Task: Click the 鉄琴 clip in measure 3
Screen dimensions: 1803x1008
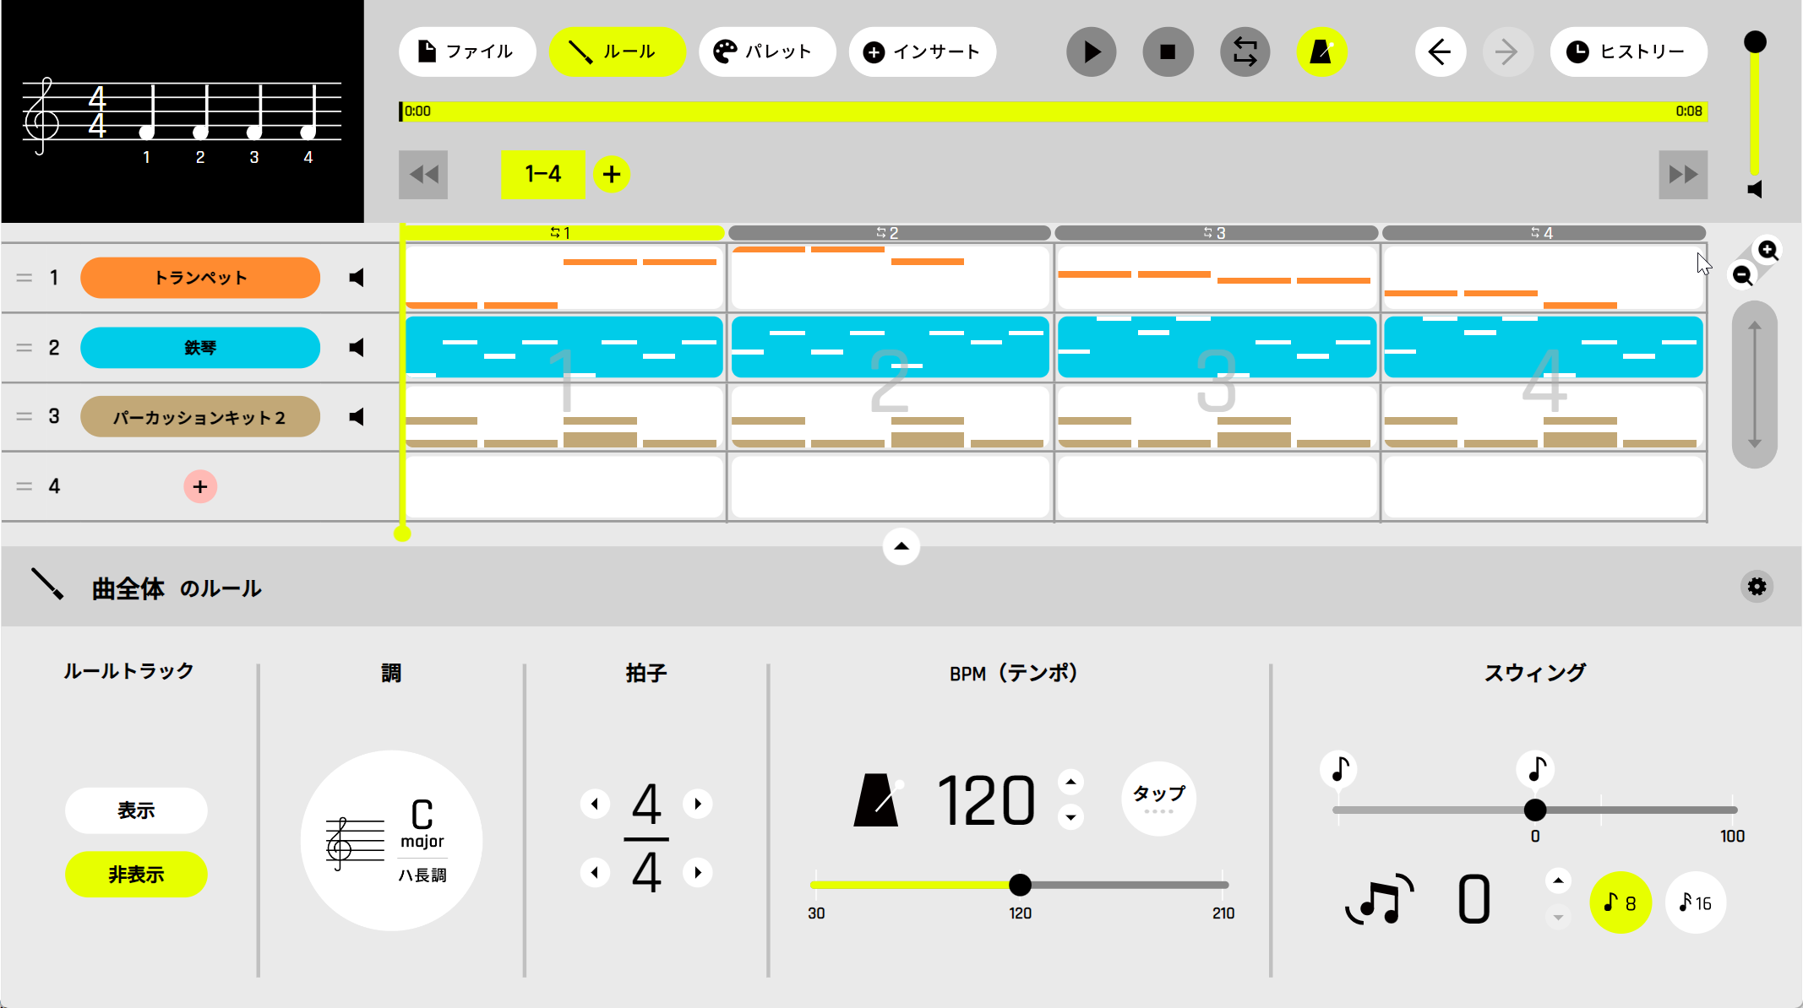Action: point(1217,347)
